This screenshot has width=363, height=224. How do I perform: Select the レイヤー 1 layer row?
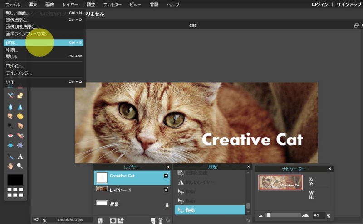point(132,190)
